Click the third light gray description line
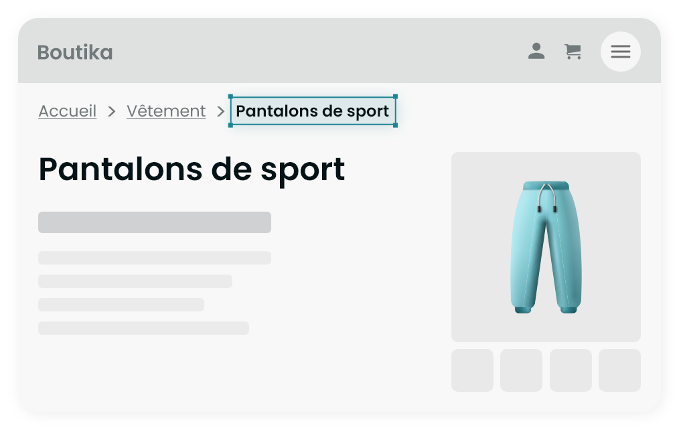683x434 pixels. click(x=121, y=305)
